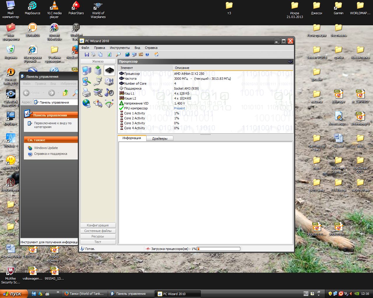The image size is (373, 298).
Task: Expand the Конфигурация section
Action: point(98,225)
